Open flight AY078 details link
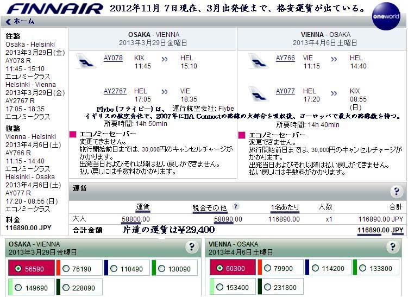This screenshot has height=297, width=408. point(113,58)
